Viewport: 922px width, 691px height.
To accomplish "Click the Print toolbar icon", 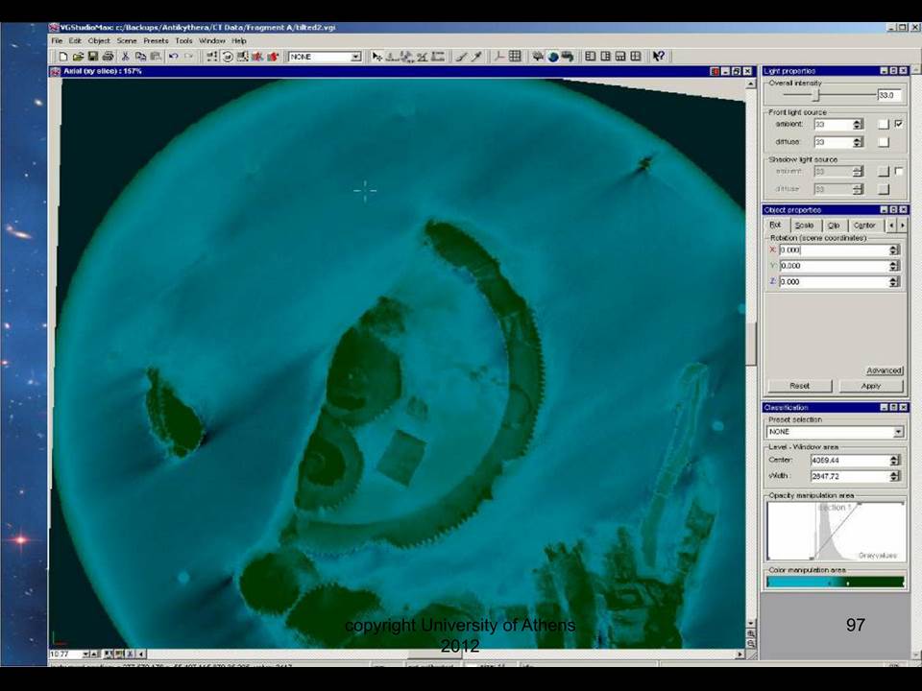I will point(108,57).
